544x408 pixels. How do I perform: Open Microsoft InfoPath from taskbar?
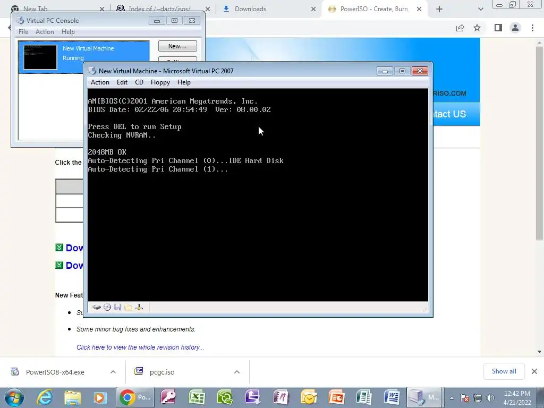252,397
